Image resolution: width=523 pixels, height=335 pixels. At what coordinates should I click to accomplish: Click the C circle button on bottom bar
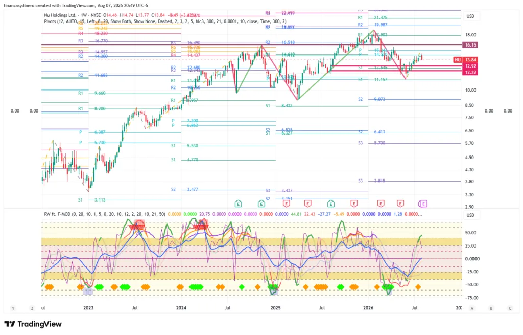pos(510,308)
